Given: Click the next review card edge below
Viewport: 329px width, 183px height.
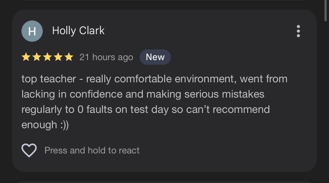Looking at the screenshot, I should tap(164, 182).
